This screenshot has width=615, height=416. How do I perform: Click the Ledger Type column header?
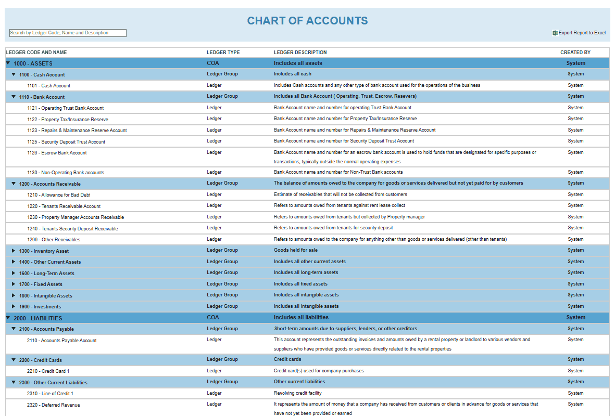[x=223, y=53]
